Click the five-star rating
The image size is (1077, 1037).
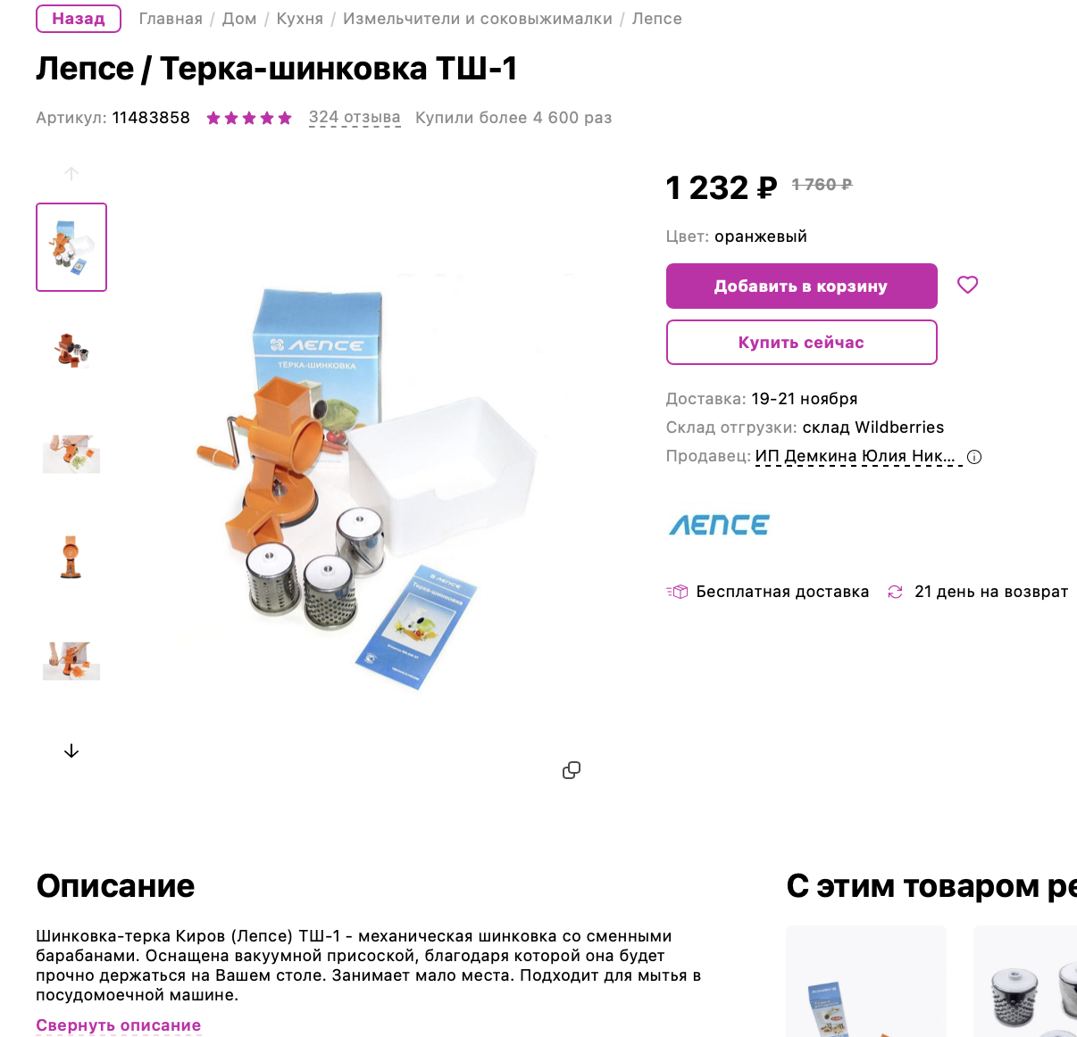point(249,118)
